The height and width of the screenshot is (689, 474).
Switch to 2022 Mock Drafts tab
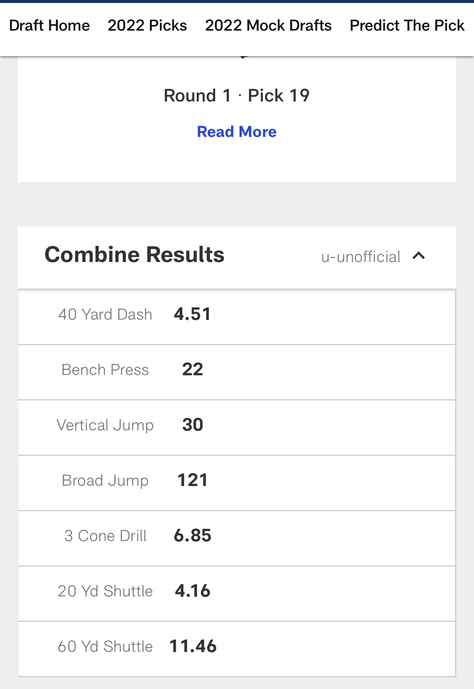pos(268,25)
